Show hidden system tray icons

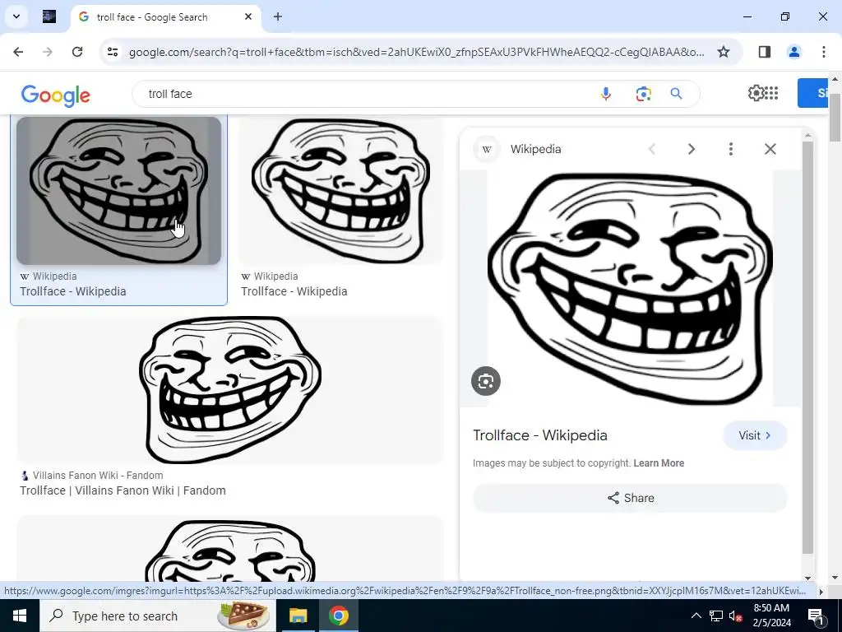(696, 616)
